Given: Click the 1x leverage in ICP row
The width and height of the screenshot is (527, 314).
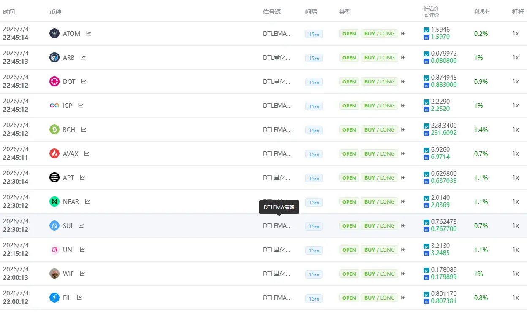Looking at the screenshot, I should (x=516, y=105).
